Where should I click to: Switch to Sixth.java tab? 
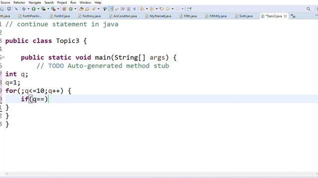click(244, 16)
